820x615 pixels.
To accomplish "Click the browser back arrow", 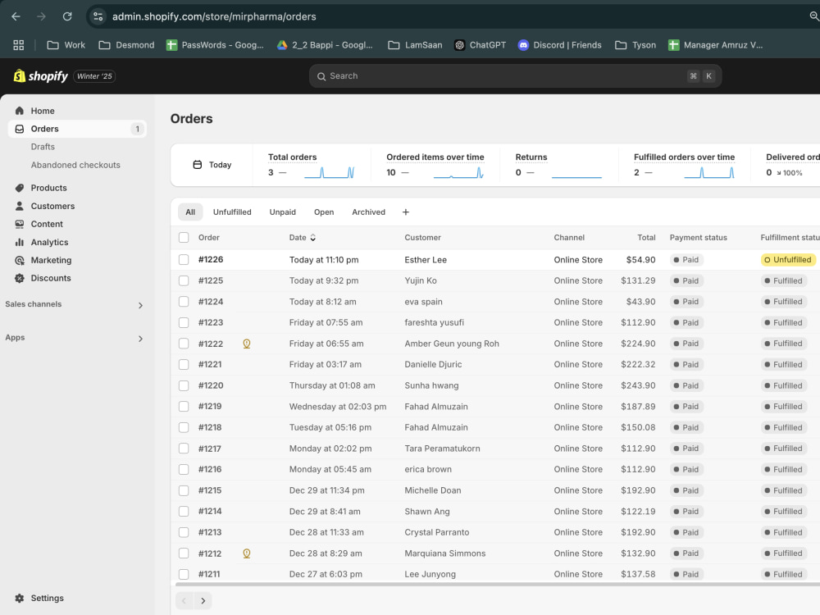I will point(16,16).
